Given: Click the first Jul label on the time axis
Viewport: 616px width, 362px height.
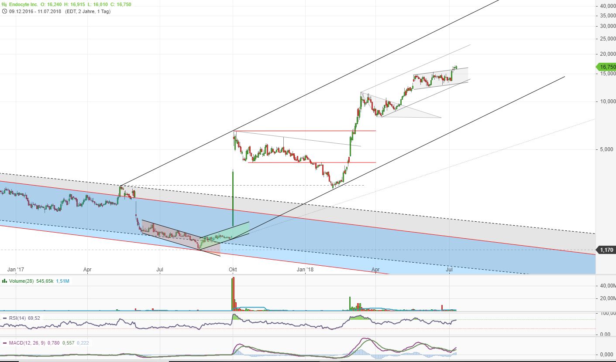Looking at the screenshot, I should (x=160, y=270).
